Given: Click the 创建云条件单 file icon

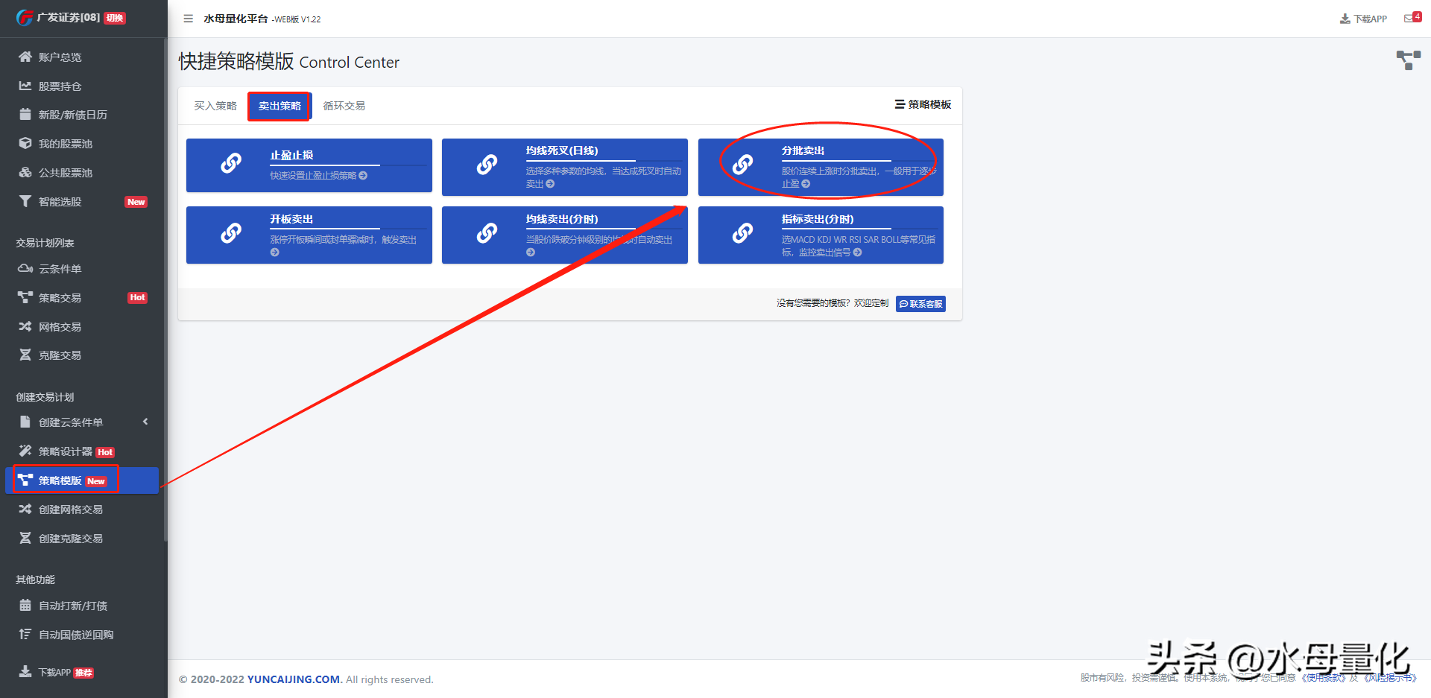Looking at the screenshot, I should [x=25, y=422].
